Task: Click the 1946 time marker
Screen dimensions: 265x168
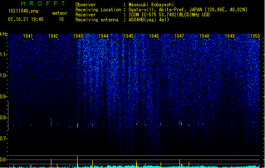Action: click(x=154, y=36)
